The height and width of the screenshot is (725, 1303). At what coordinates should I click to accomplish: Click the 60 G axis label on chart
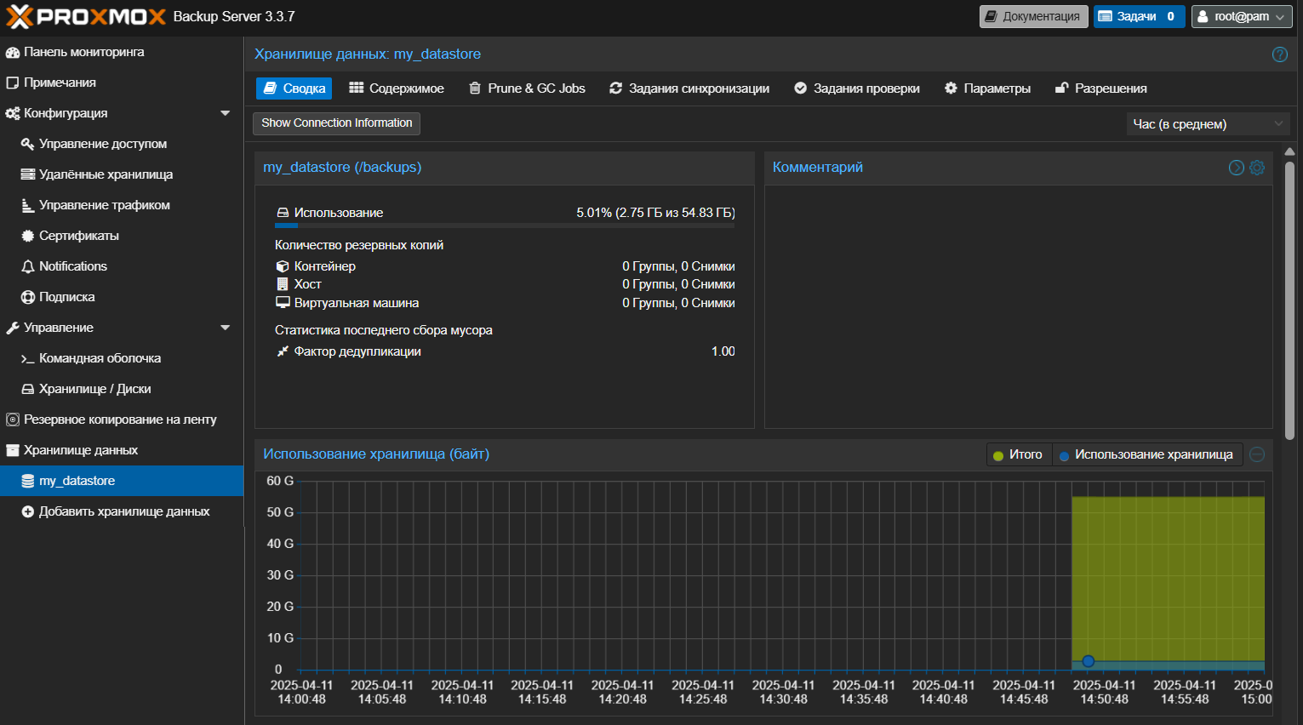pyautogui.click(x=280, y=481)
